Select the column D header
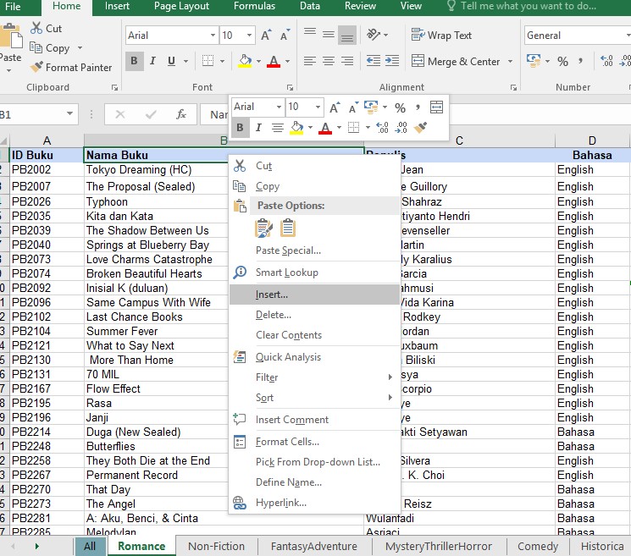631x556 pixels. coord(591,140)
